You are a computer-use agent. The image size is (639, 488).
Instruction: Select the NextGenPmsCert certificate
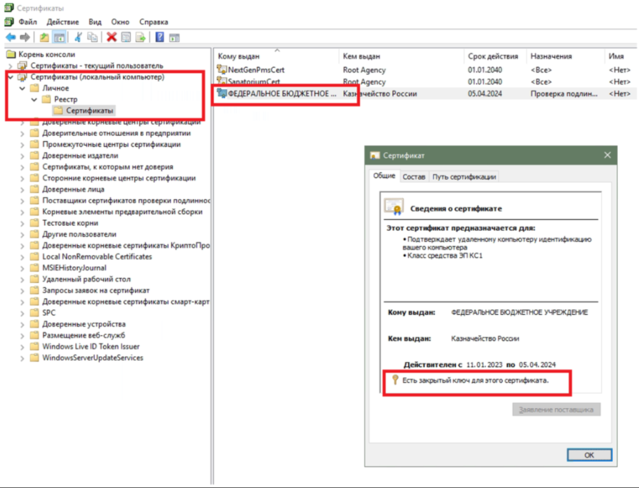pos(256,70)
